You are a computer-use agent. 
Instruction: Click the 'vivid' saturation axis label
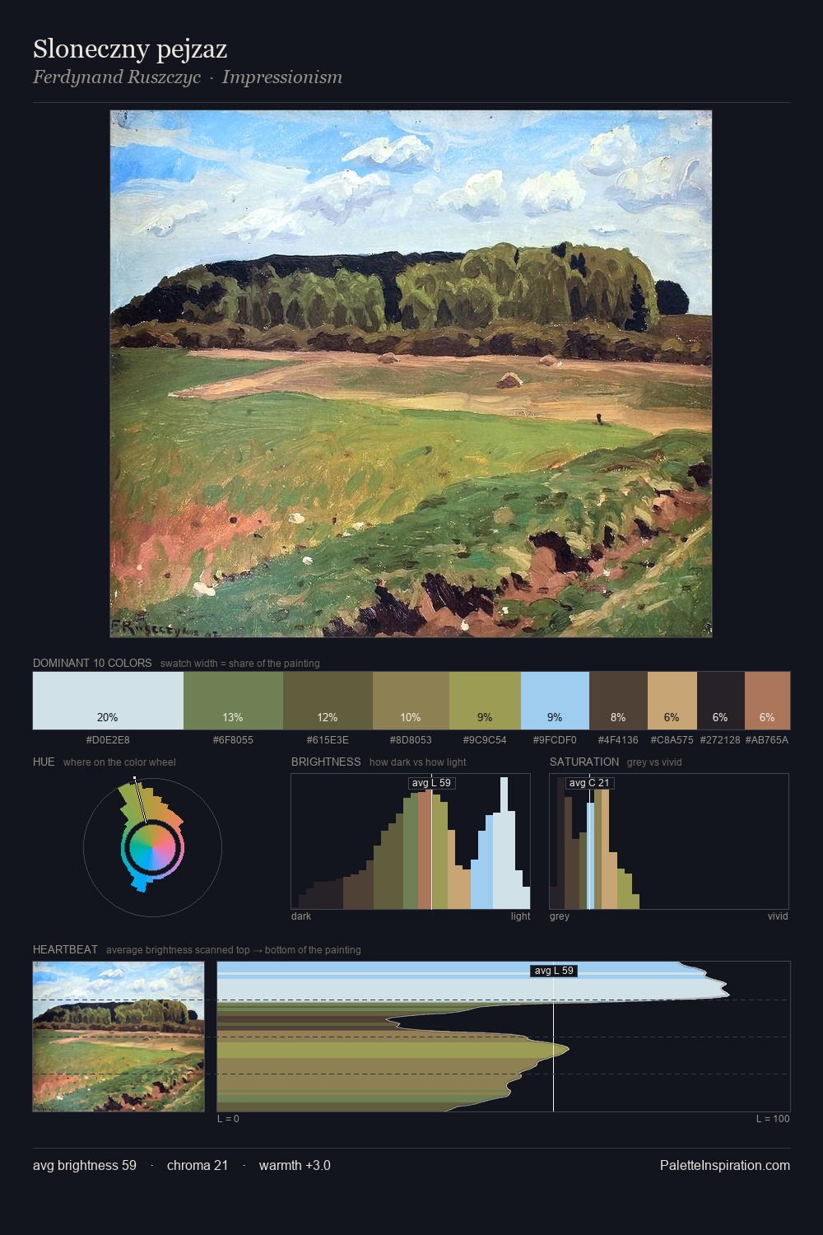point(778,916)
